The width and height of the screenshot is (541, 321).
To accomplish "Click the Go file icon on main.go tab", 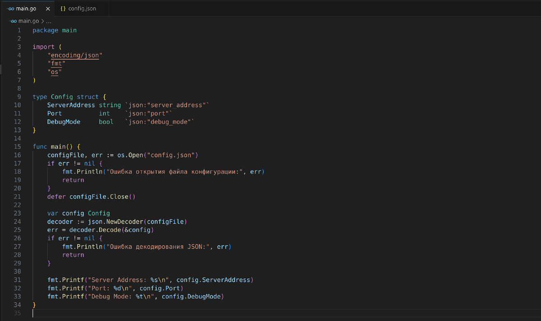I will 11,9.
